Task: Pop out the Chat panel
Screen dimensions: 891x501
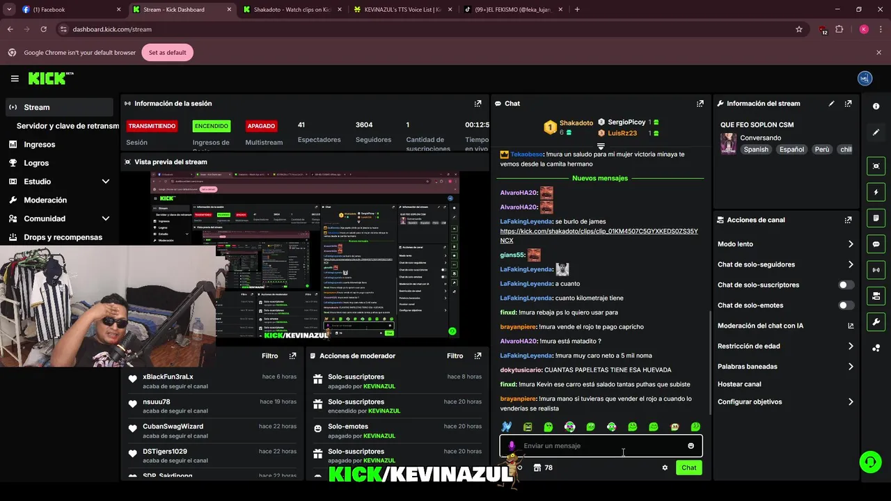Action: 700,104
